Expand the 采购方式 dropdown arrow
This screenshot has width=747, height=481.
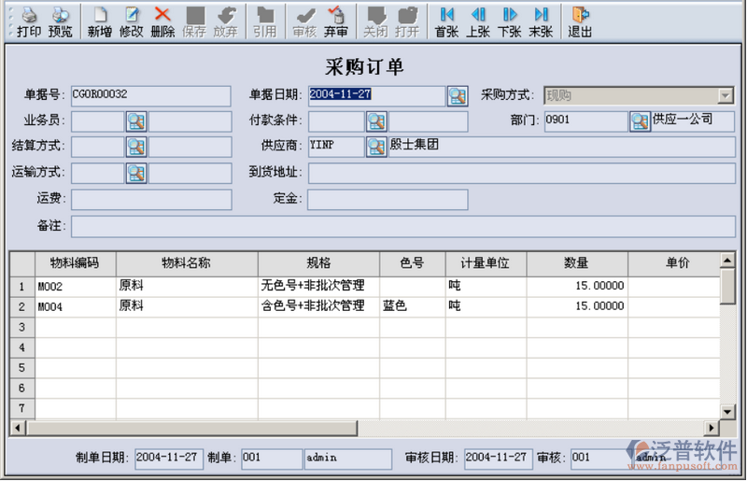click(725, 95)
